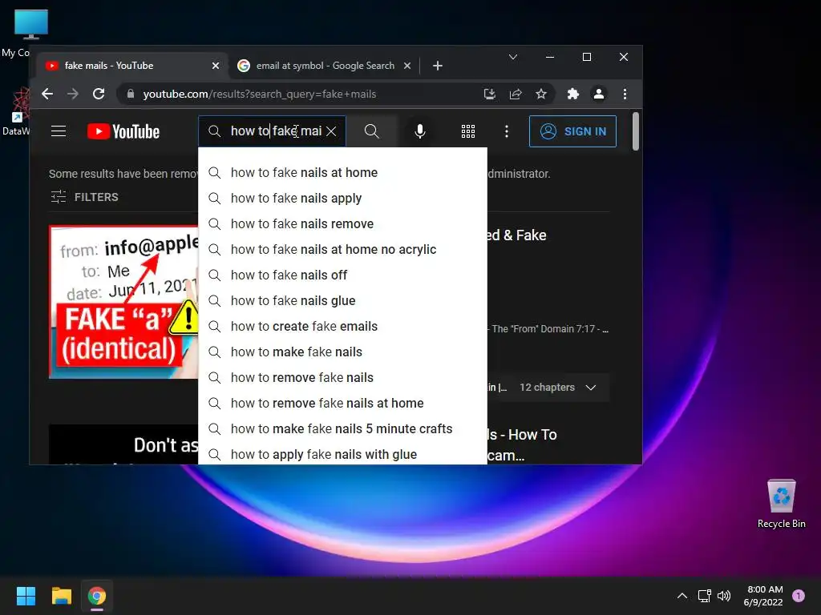The image size is (821, 615).
Task: Sign in with the SIGN IN button
Action: [572, 131]
